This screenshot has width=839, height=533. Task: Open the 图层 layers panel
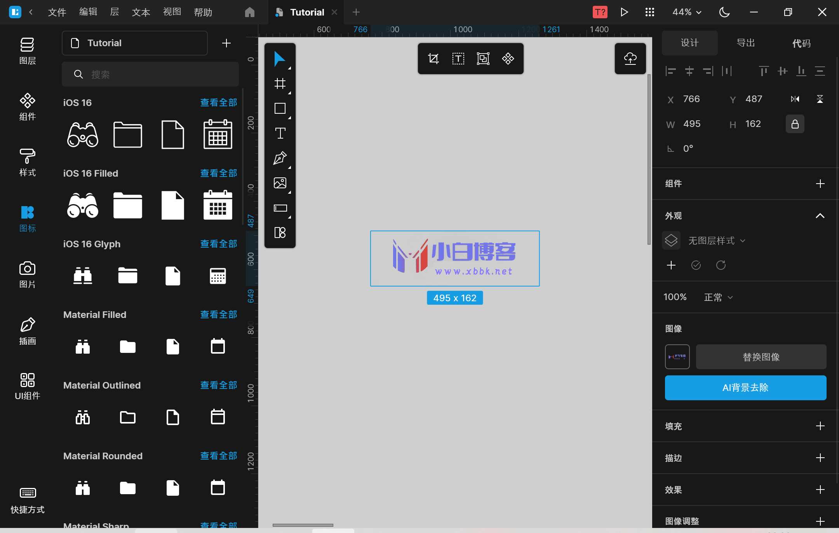pos(27,51)
